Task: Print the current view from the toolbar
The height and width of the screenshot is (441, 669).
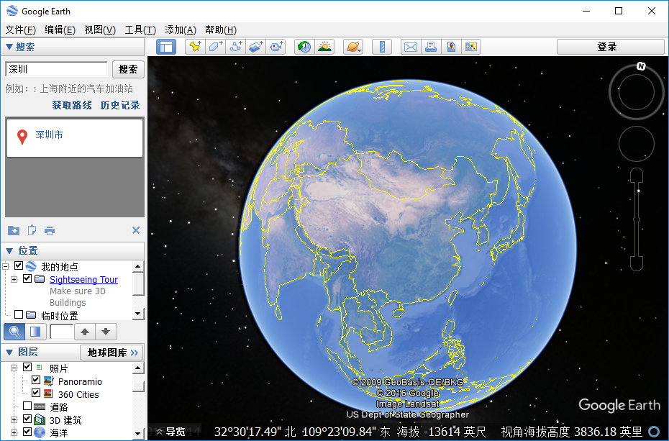Action: click(x=431, y=47)
